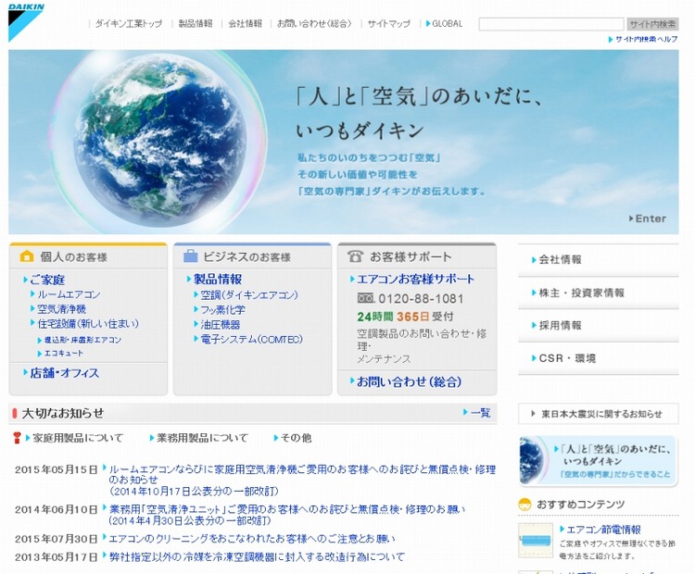This screenshot has width=695, height=574.
Task: Click the red alert icon beside 家庭用製品について
Action: (18, 438)
